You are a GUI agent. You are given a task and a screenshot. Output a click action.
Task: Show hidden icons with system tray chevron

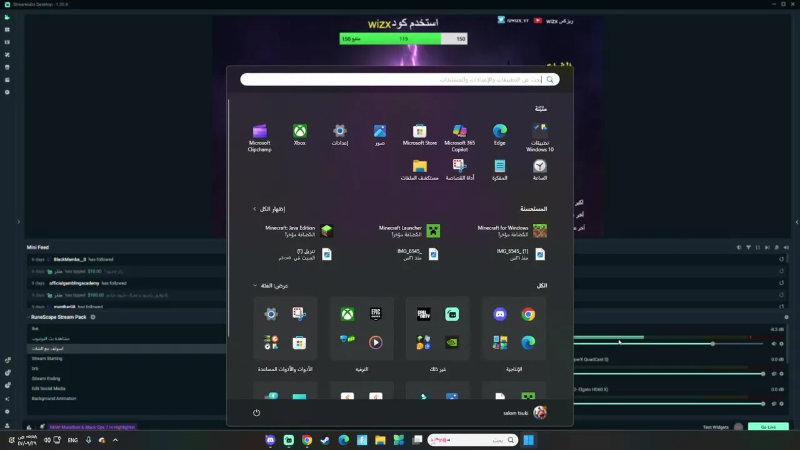(115, 440)
